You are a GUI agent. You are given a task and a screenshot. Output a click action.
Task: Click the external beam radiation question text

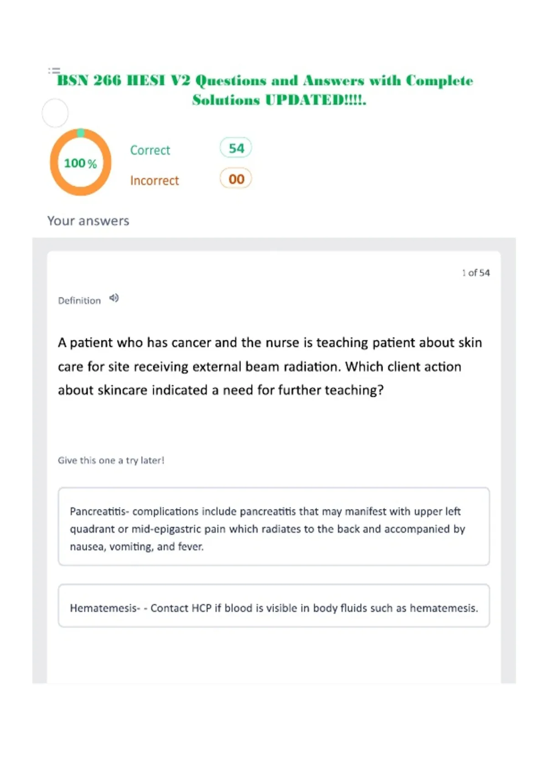[x=270, y=367]
